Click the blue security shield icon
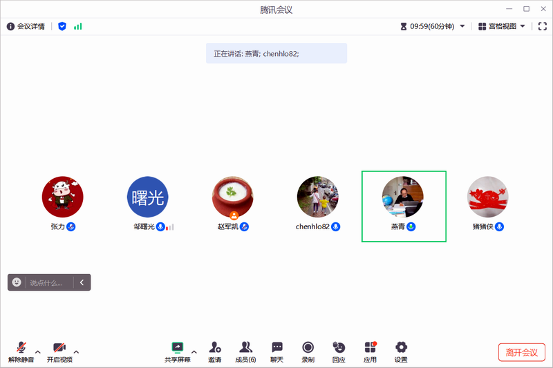This screenshot has width=553, height=368. [x=62, y=26]
